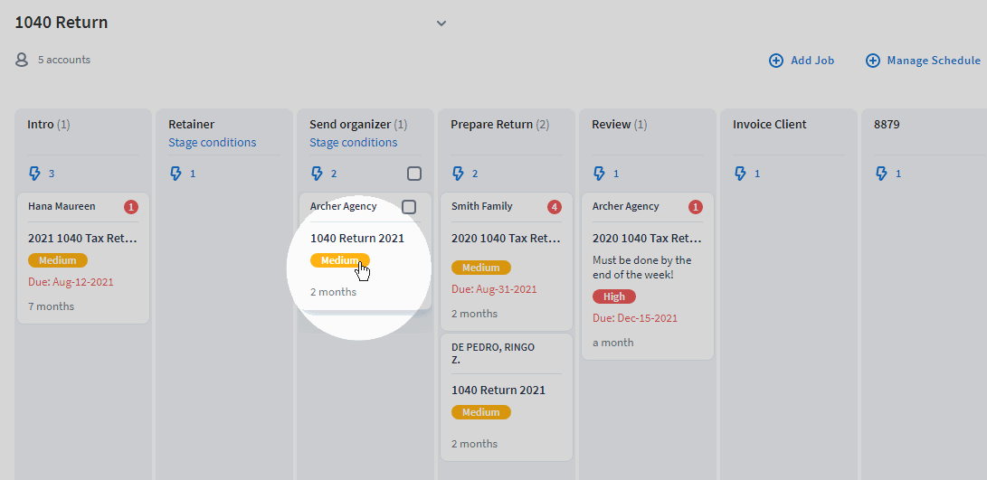The width and height of the screenshot is (987, 480).
Task: Click the High priority badge on Archer Agency card
Action: pyautogui.click(x=614, y=296)
